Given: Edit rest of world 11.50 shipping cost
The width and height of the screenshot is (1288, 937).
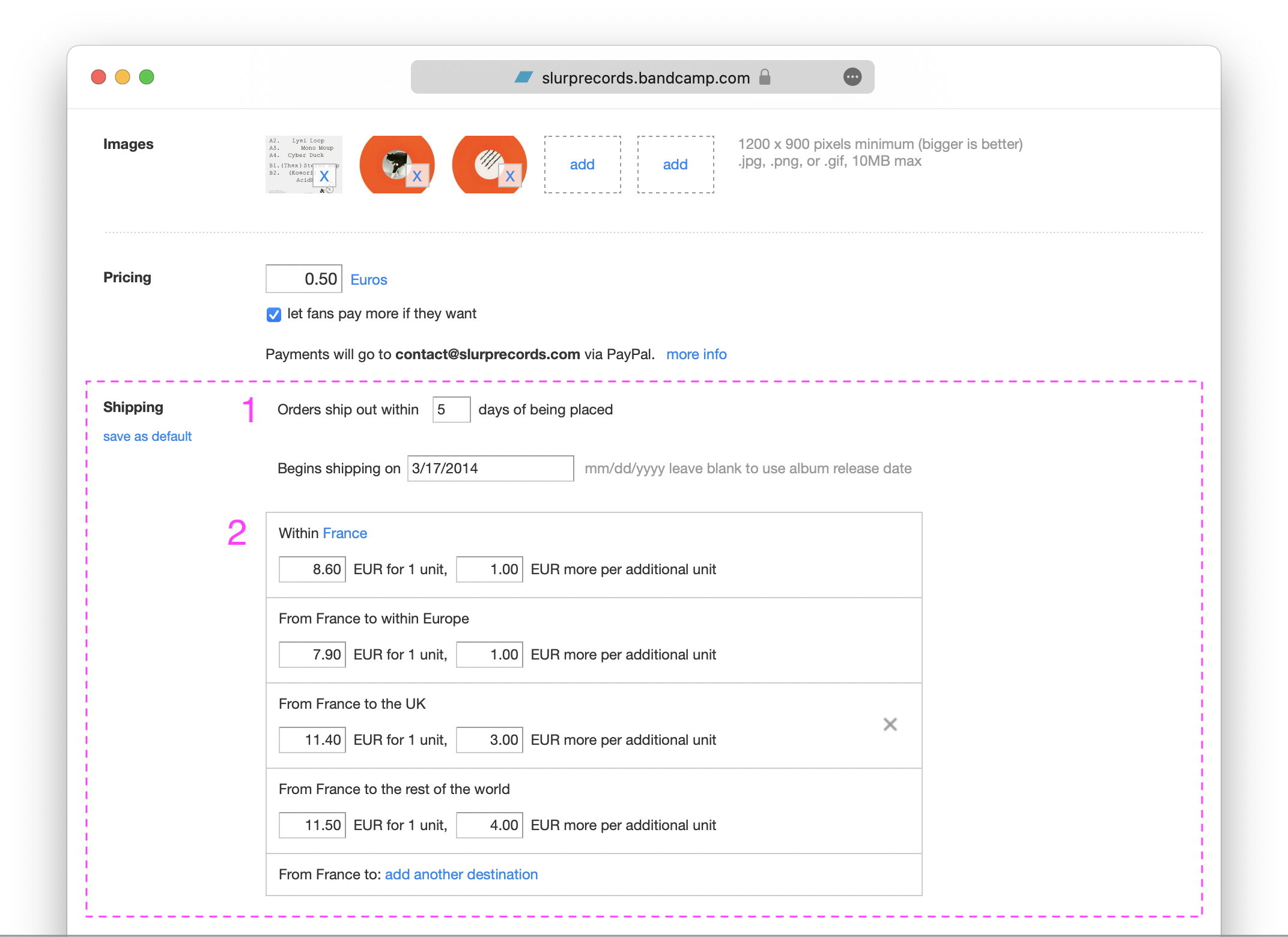Looking at the screenshot, I should coord(312,825).
